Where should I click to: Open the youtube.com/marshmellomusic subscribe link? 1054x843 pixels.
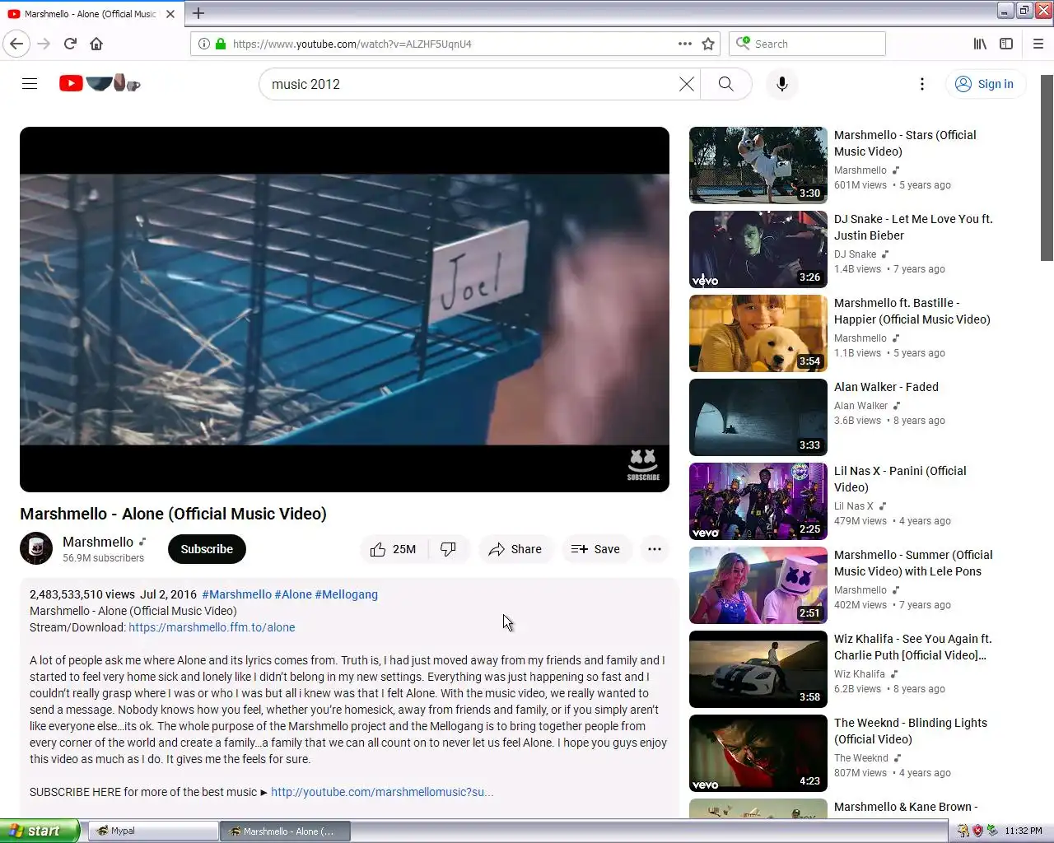[x=382, y=792]
